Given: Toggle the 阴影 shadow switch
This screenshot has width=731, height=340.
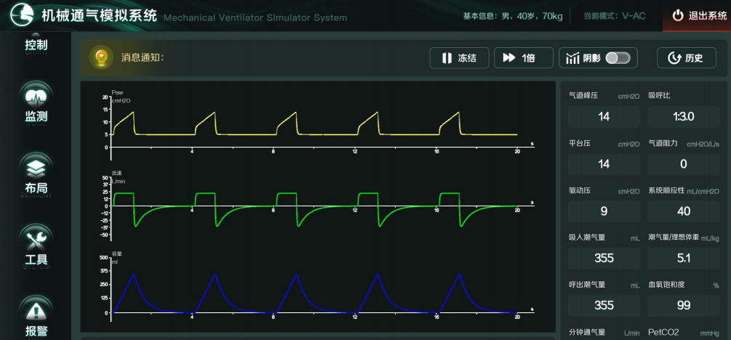Looking at the screenshot, I should pyautogui.click(x=618, y=58).
